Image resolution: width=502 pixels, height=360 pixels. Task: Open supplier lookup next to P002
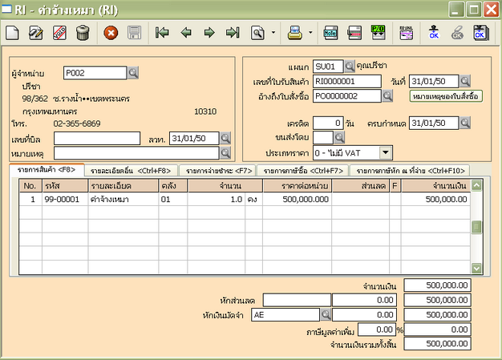[133, 73]
